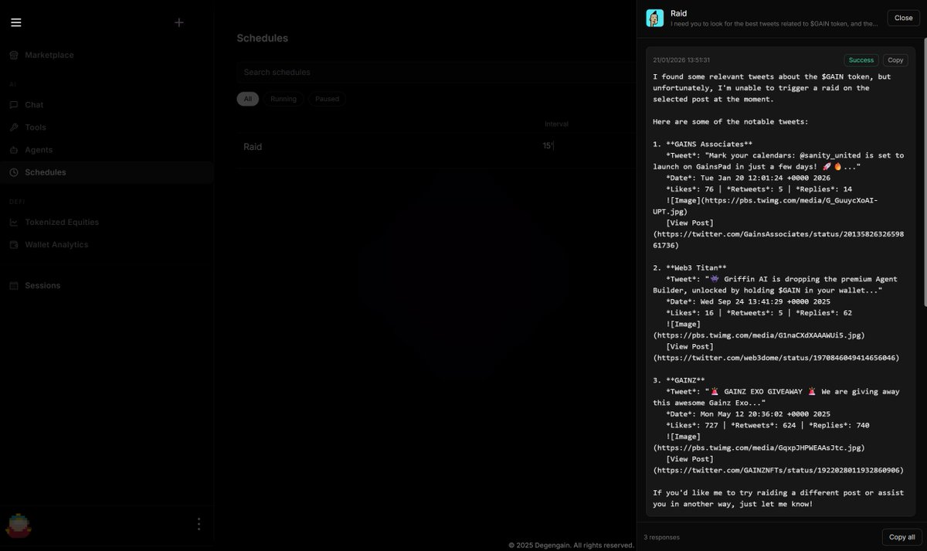
Task: Click the Sessions calendar icon
Action: click(14, 285)
